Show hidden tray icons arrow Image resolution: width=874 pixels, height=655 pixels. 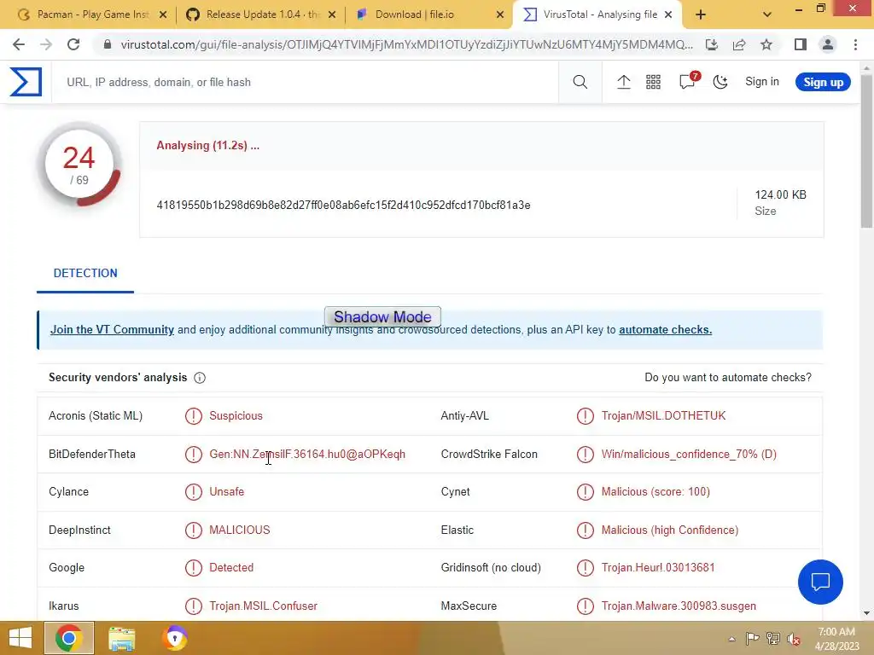click(x=731, y=639)
